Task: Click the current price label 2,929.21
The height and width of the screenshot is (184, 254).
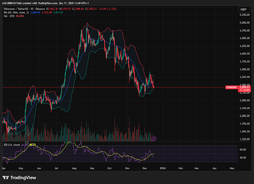Action: click(x=245, y=87)
